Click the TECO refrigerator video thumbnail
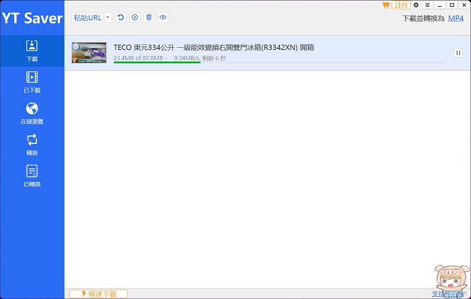Image resolution: width=471 pixels, height=299 pixels. pyautogui.click(x=89, y=53)
